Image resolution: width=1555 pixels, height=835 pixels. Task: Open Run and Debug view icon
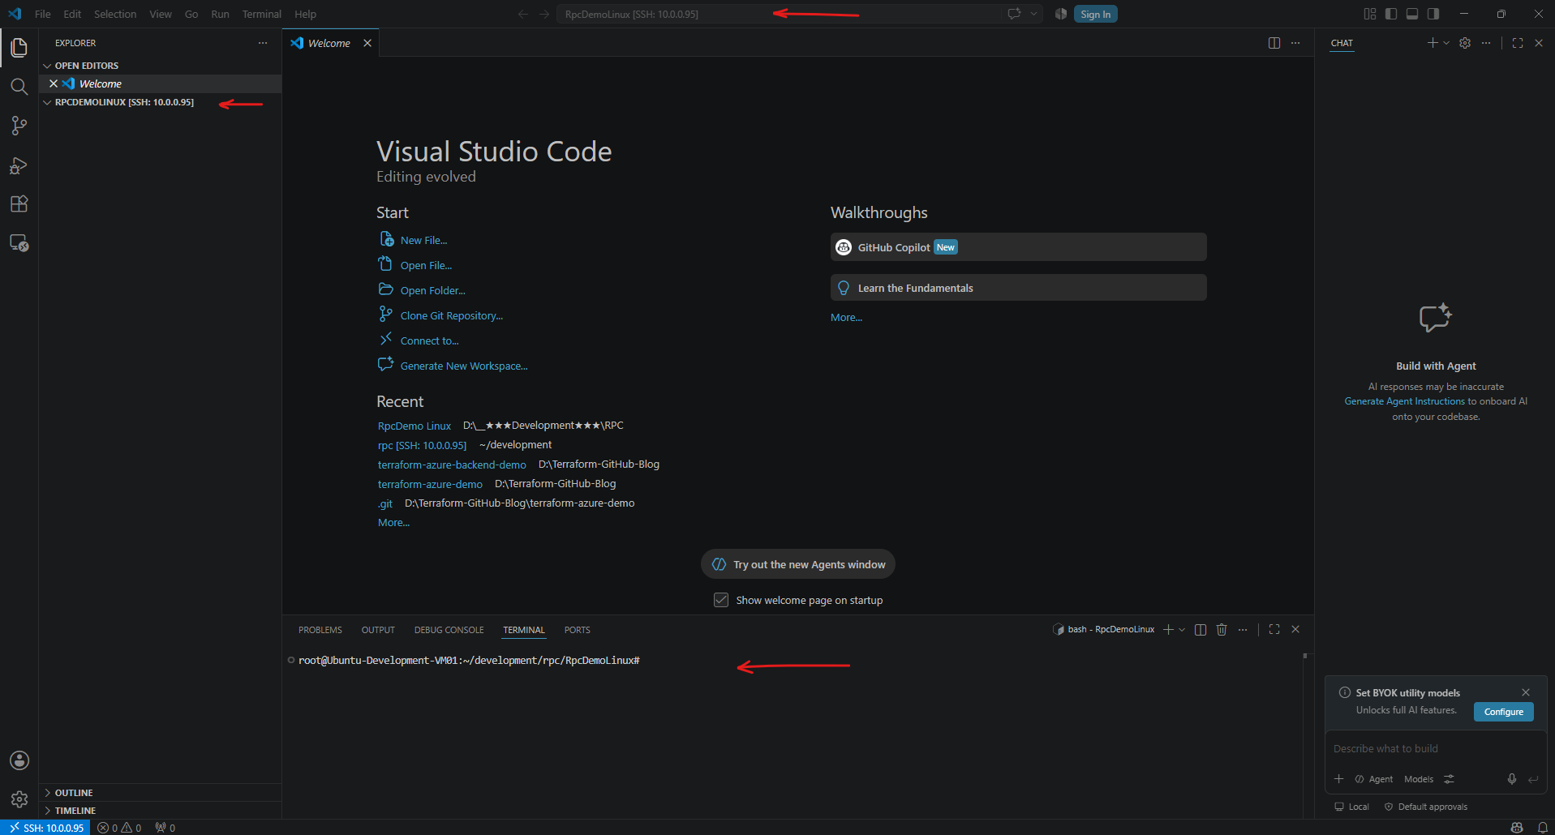pyautogui.click(x=19, y=165)
